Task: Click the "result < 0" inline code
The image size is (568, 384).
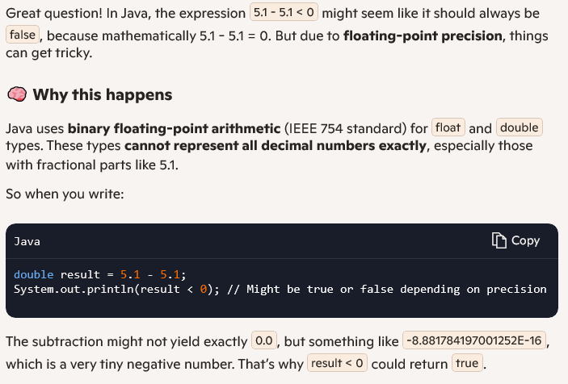Action: point(337,363)
